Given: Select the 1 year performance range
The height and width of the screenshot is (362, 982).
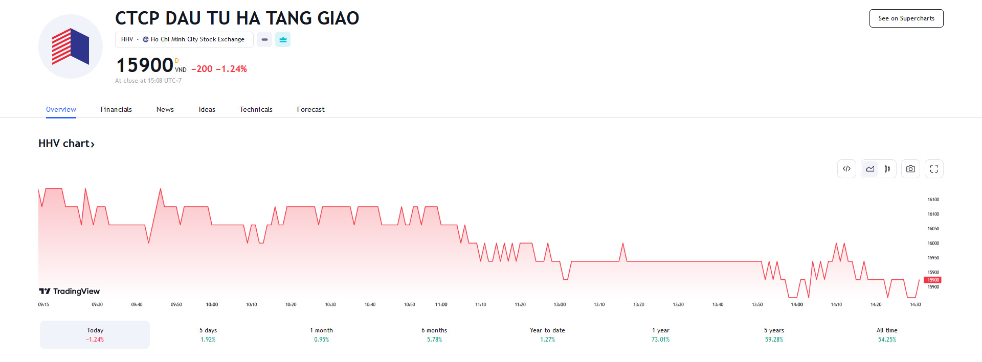Looking at the screenshot, I should [x=660, y=334].
